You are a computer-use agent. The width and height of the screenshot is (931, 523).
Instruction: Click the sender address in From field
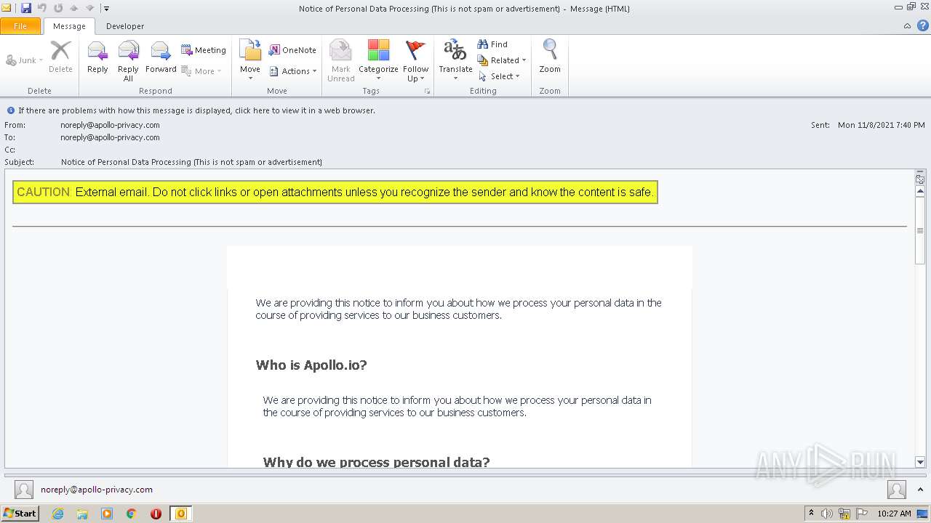click(x=110, y=125)
